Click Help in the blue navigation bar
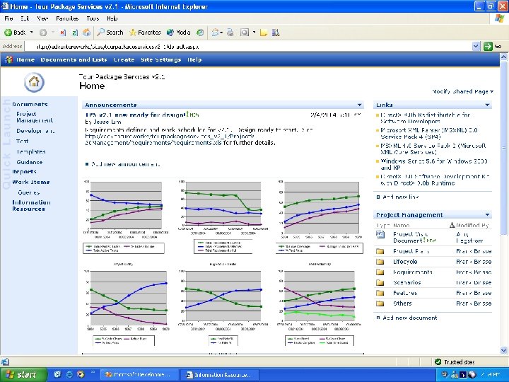509x382 pixels. [x=194, y=59]
